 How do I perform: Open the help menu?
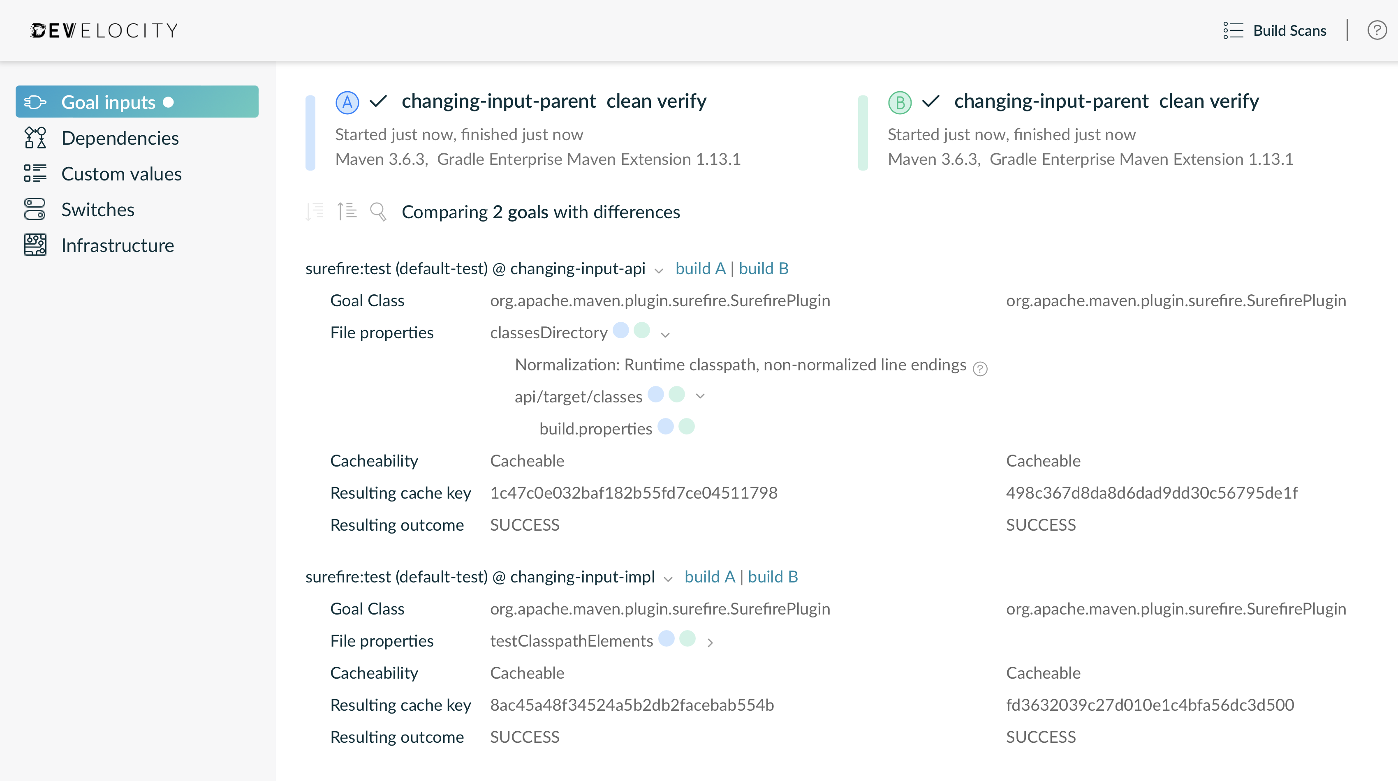pos(1377,30)
